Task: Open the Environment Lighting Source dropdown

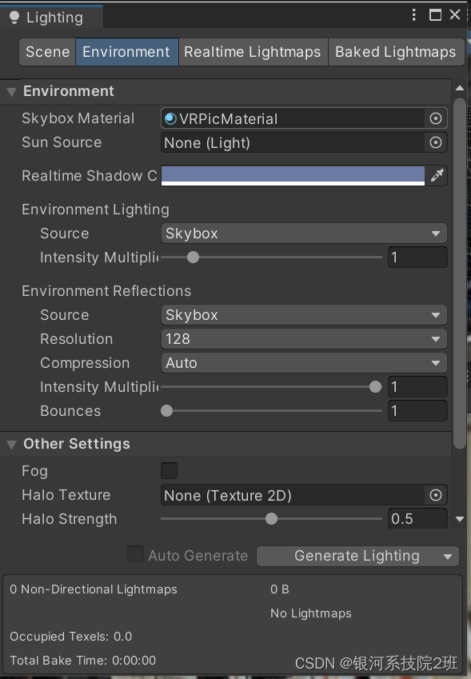Action: (304, 234)
